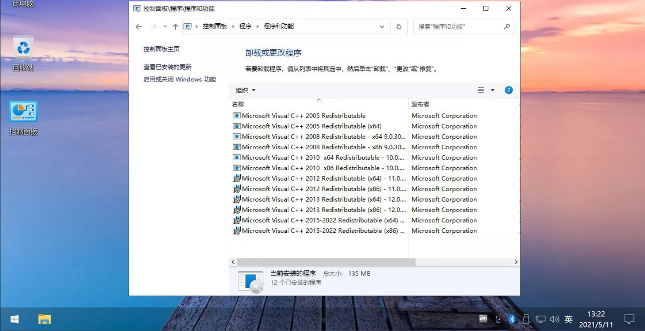Click the control panel icon in address bar
Image resolution: width=645 pixels, height=331 pixels.
click(187, 26)
